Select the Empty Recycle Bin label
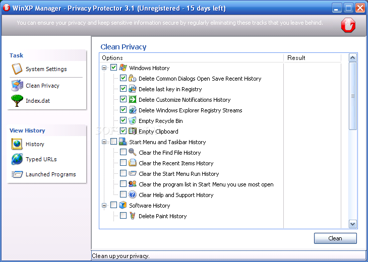Image resolution: width=368 pixels, height=262 pixels. click(x=161, y=121)
